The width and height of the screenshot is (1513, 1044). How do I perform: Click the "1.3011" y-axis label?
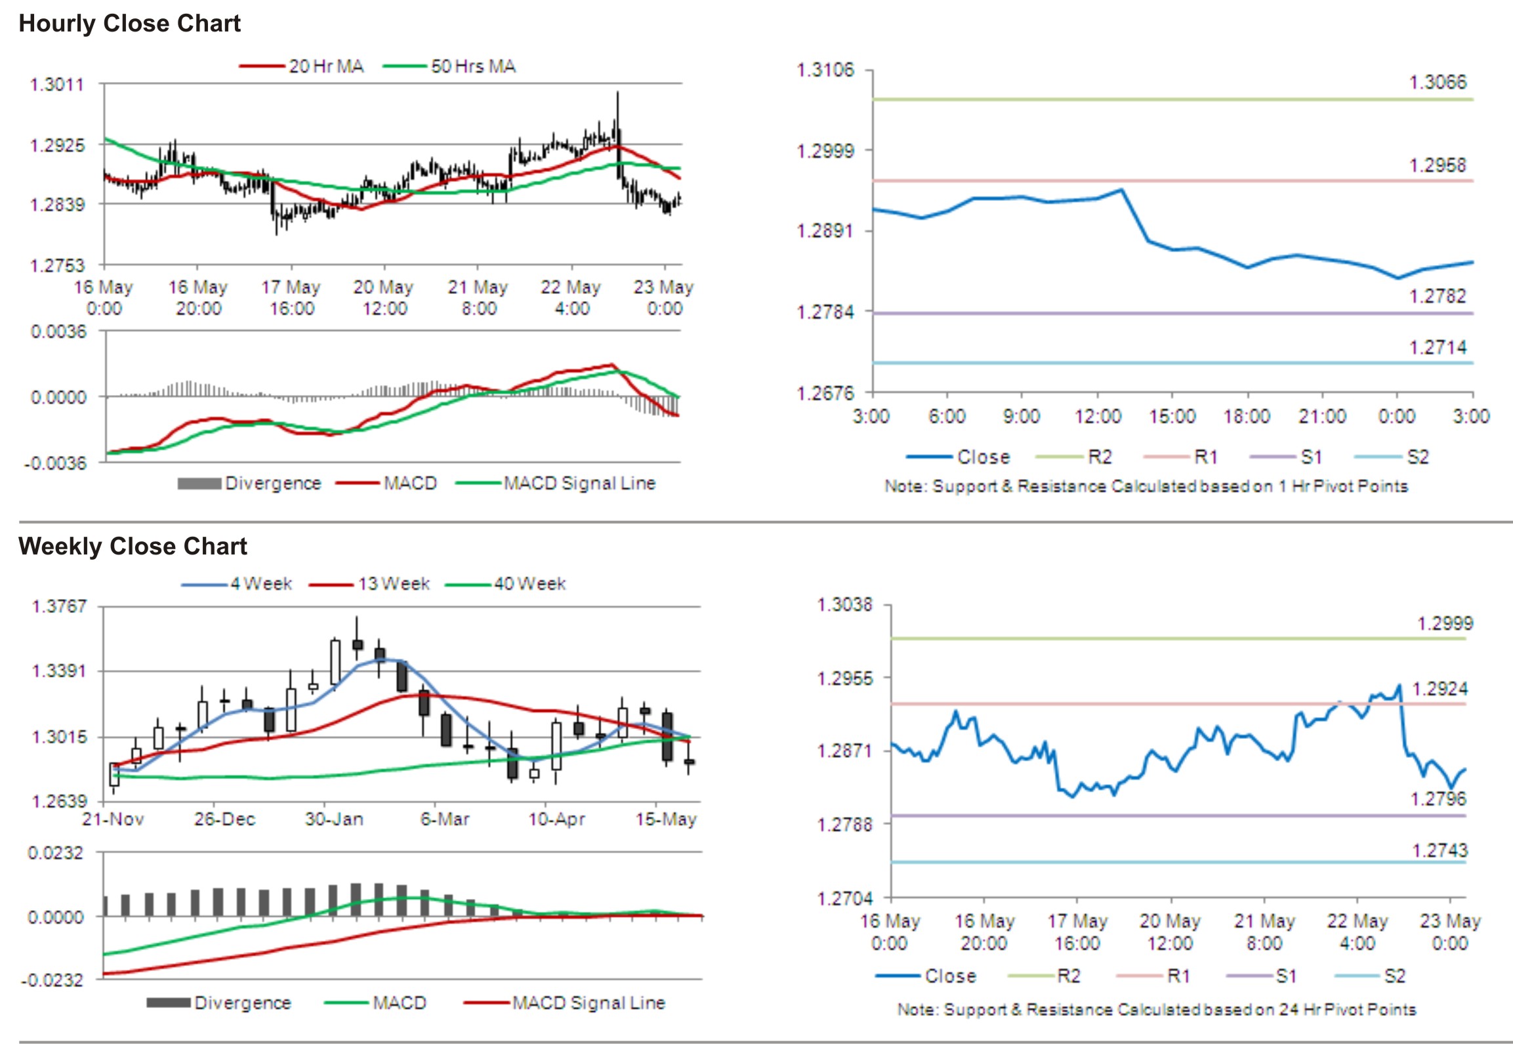[x=57, y=85]
